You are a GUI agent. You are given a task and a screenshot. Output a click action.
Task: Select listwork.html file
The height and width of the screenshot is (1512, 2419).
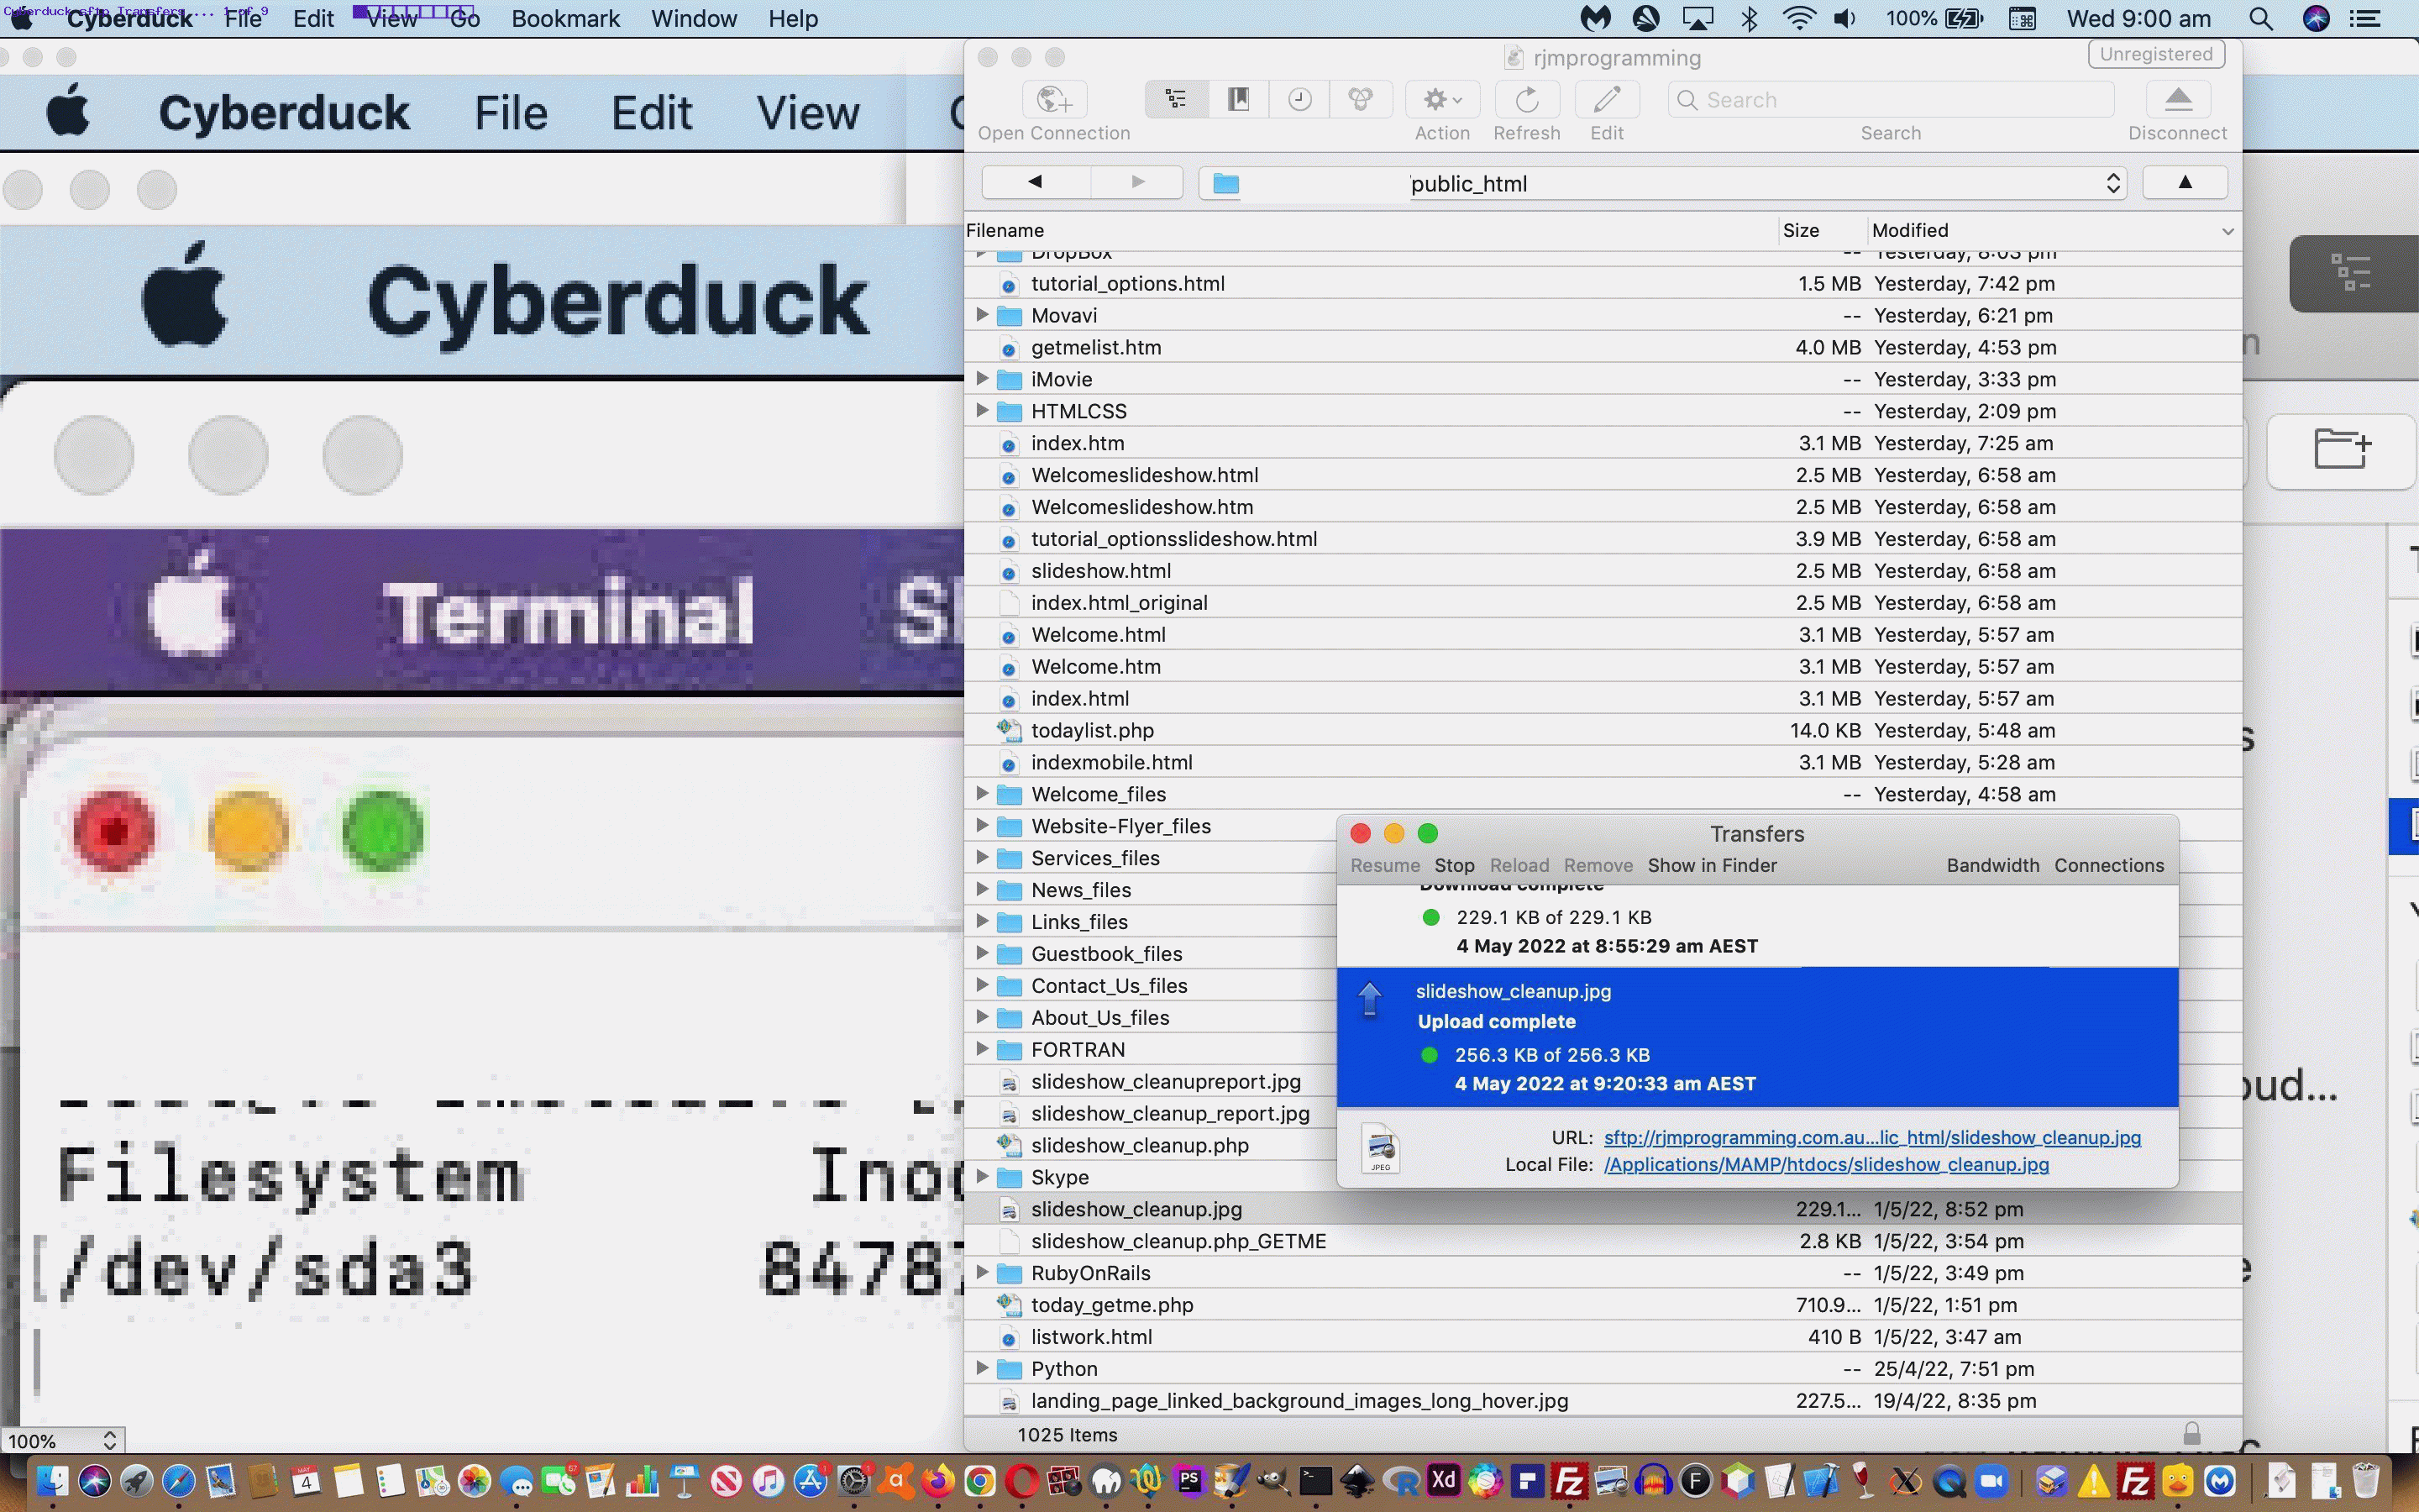click(1603, 1337)
